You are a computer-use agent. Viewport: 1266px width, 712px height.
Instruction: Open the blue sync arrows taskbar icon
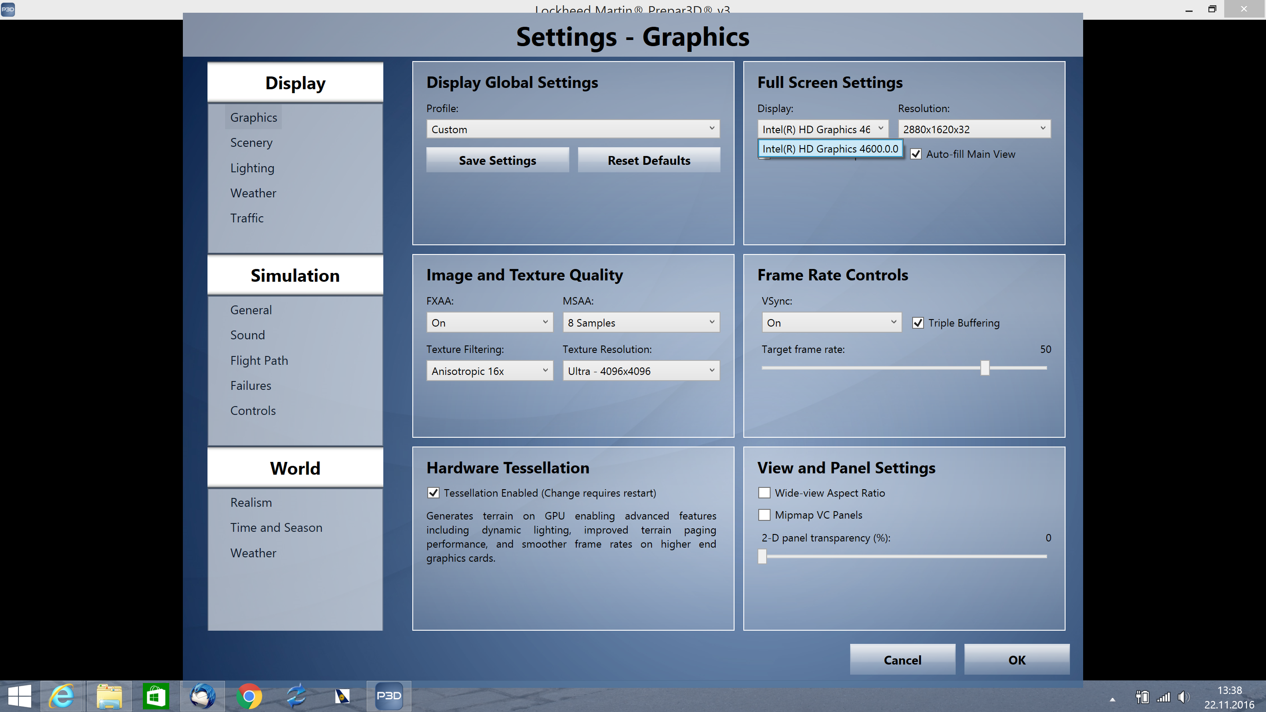click(296, 696)
